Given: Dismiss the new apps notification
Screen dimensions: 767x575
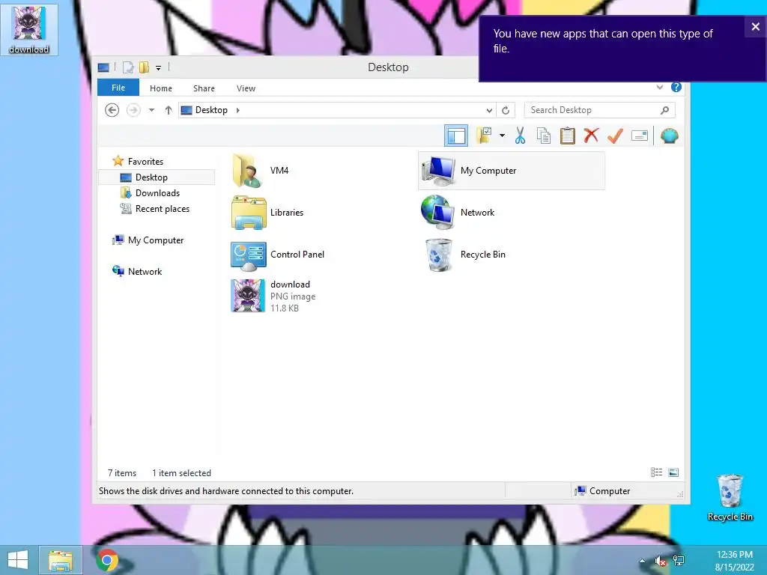Looking at the screenshot, I should tap(756, 27).
